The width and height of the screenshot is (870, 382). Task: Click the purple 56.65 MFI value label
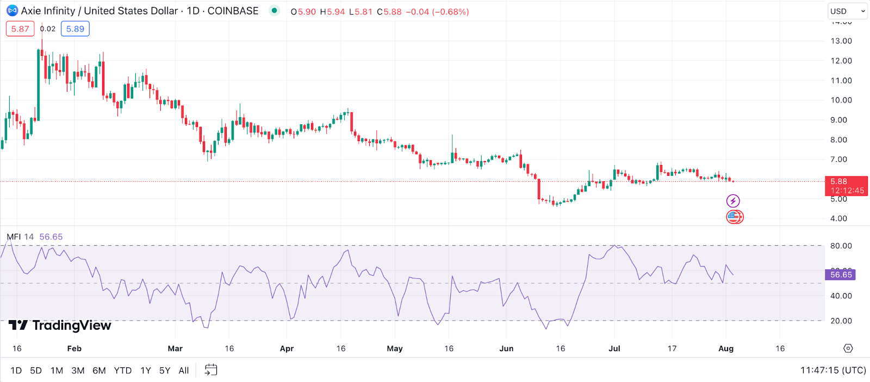click(841, 275)
